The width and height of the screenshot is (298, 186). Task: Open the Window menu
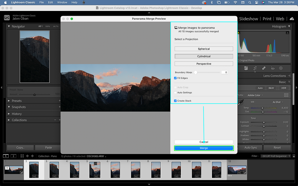tap(62, 2)
